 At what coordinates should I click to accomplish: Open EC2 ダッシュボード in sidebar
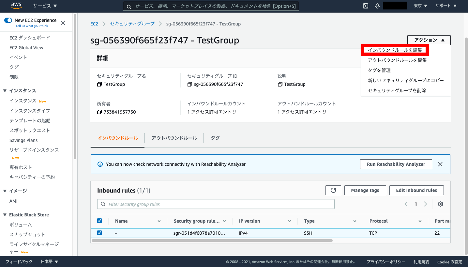tap(30, 38)
